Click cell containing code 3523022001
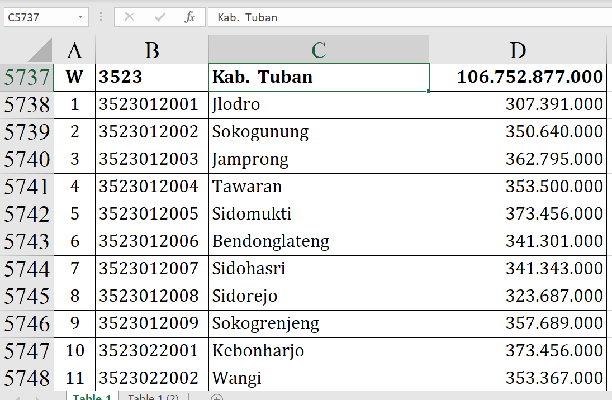The width and height of the screenshot is (612, 400). pos(151,351)
